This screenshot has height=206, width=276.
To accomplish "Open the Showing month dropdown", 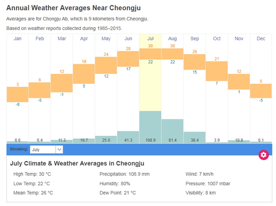I will (x=43, y=149).
